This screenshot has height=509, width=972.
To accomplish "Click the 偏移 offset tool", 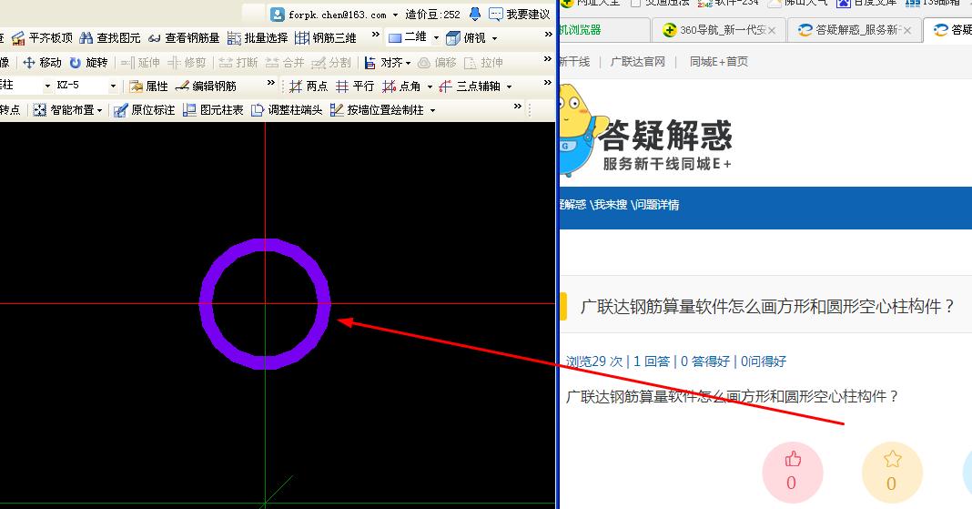I will click(x=438, y=63).
